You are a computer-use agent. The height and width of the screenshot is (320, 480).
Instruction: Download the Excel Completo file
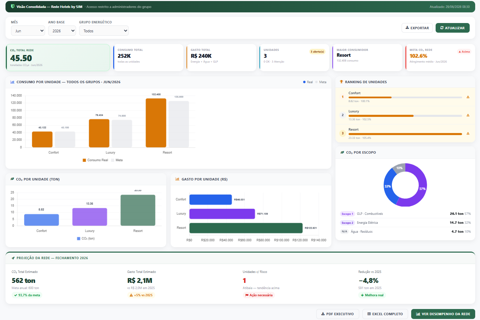385,314
